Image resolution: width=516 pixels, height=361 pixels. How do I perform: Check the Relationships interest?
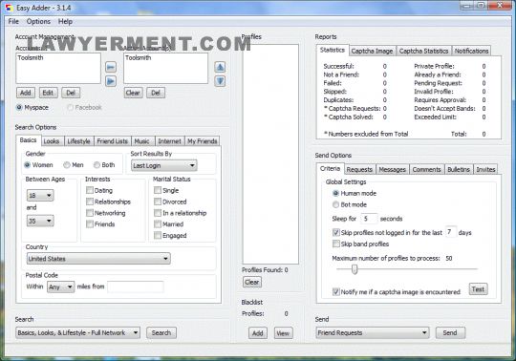(90, 202)
